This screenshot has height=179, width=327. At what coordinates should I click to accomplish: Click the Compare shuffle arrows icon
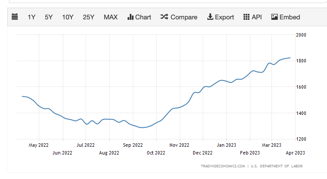coord(164,17)
